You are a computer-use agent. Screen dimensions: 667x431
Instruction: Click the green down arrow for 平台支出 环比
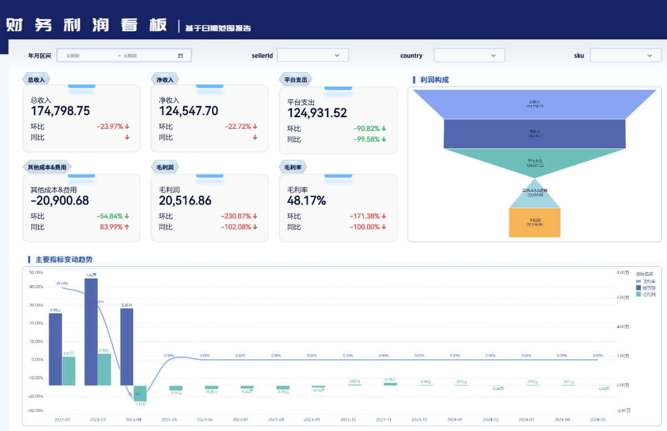pos(384,128)
